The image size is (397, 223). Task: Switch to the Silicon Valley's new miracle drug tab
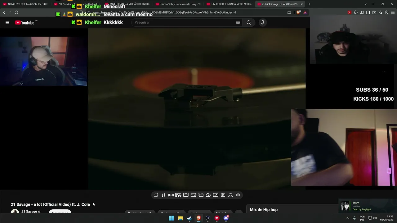point(178,4)
